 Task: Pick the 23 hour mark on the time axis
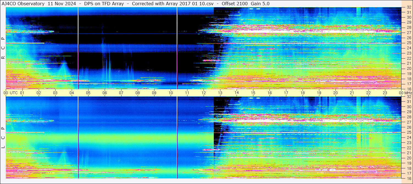click(385, 93)
